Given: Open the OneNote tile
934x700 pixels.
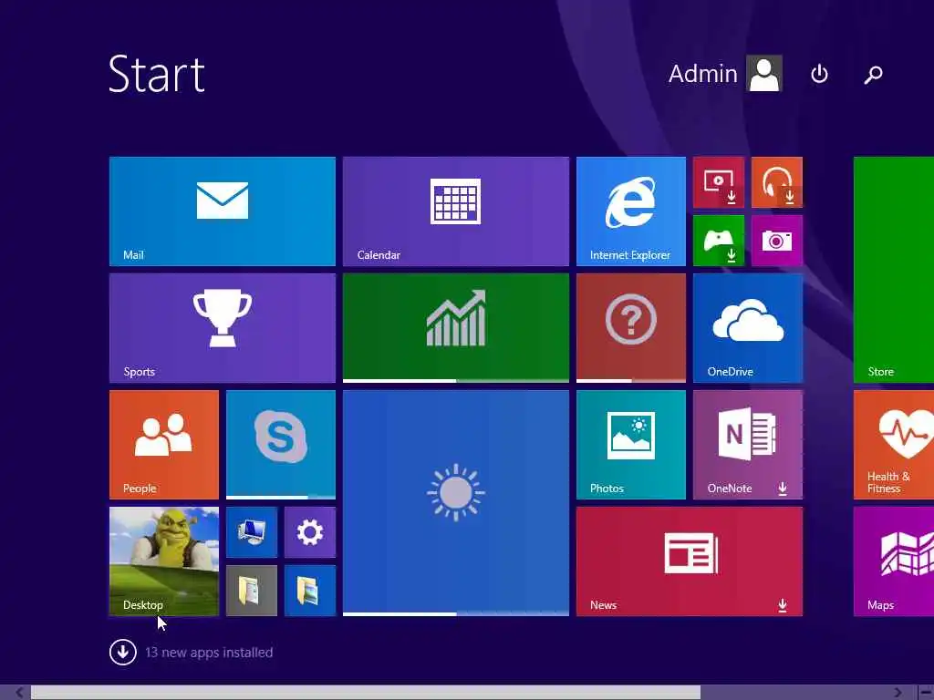Looking at the screenshot, I should 748,445.
